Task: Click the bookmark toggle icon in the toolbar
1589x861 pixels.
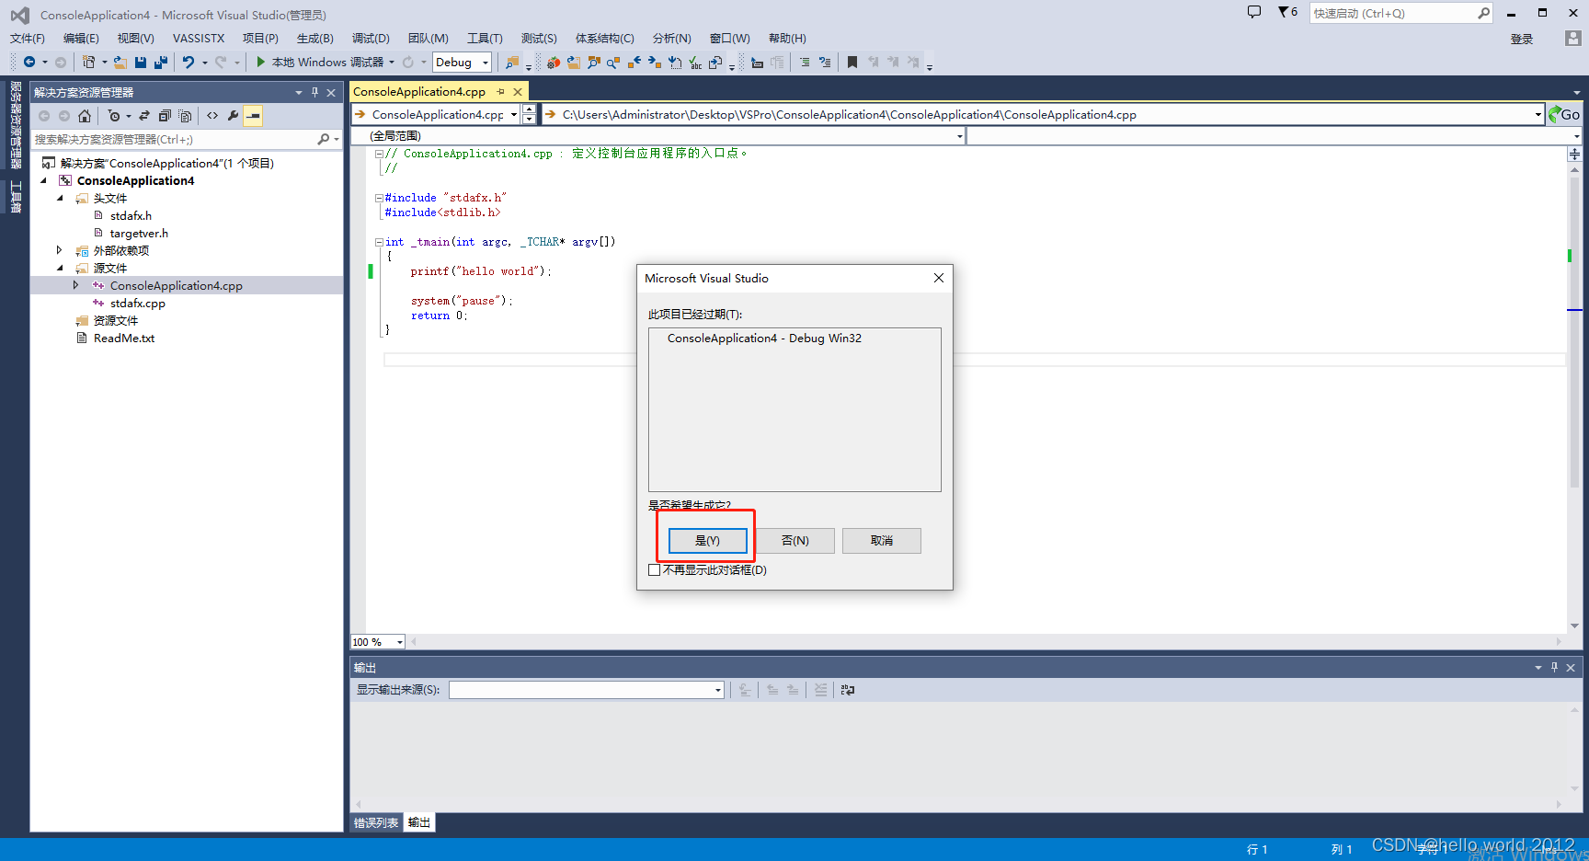Action: (852, 63)
